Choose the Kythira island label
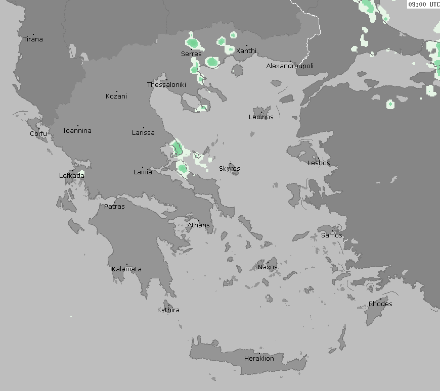 (x=168, y=310)
